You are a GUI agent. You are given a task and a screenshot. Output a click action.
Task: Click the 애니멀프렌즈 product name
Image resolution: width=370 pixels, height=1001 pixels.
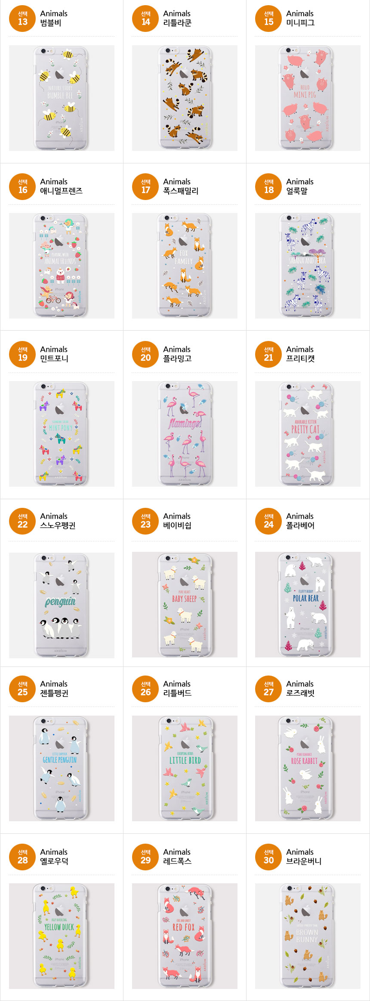(61, 191)
